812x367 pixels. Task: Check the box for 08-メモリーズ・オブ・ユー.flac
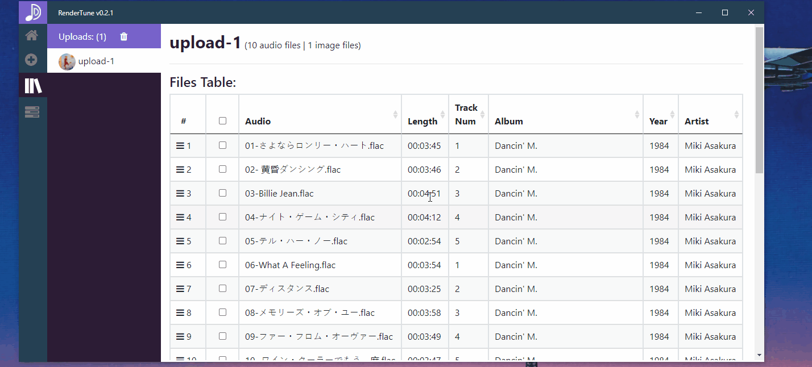point(222,312)
